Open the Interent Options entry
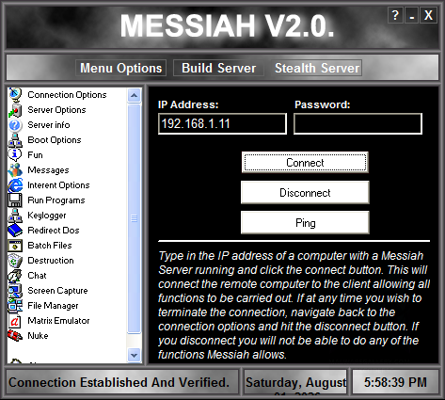This screenshot has height=400, width=445. [58, 185]
